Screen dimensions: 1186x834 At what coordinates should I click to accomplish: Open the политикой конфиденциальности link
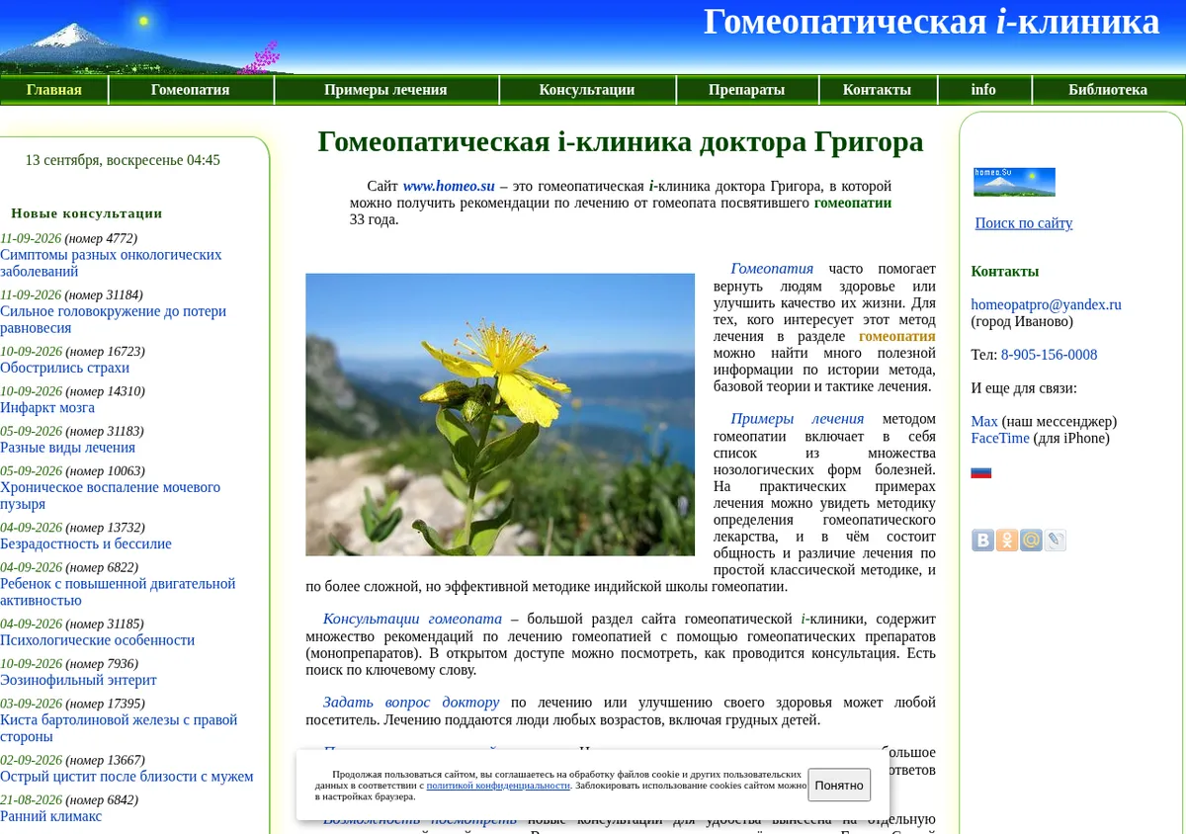point(498,785)
